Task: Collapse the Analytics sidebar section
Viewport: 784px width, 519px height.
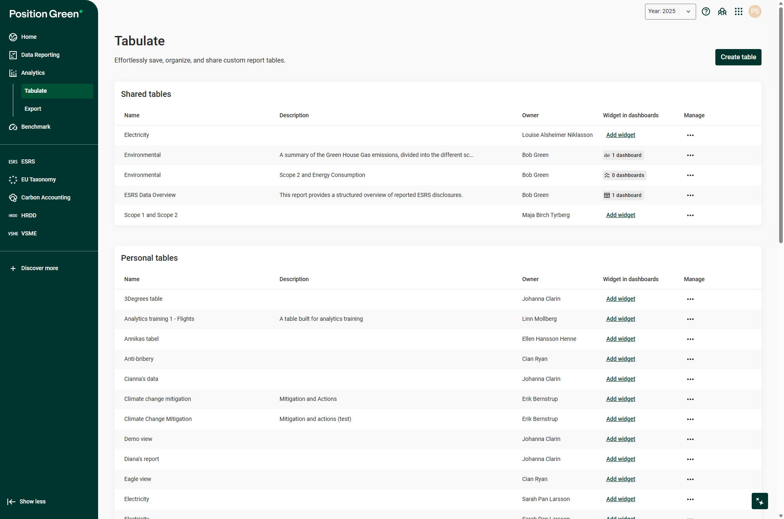Action: (x=33, y=73)
